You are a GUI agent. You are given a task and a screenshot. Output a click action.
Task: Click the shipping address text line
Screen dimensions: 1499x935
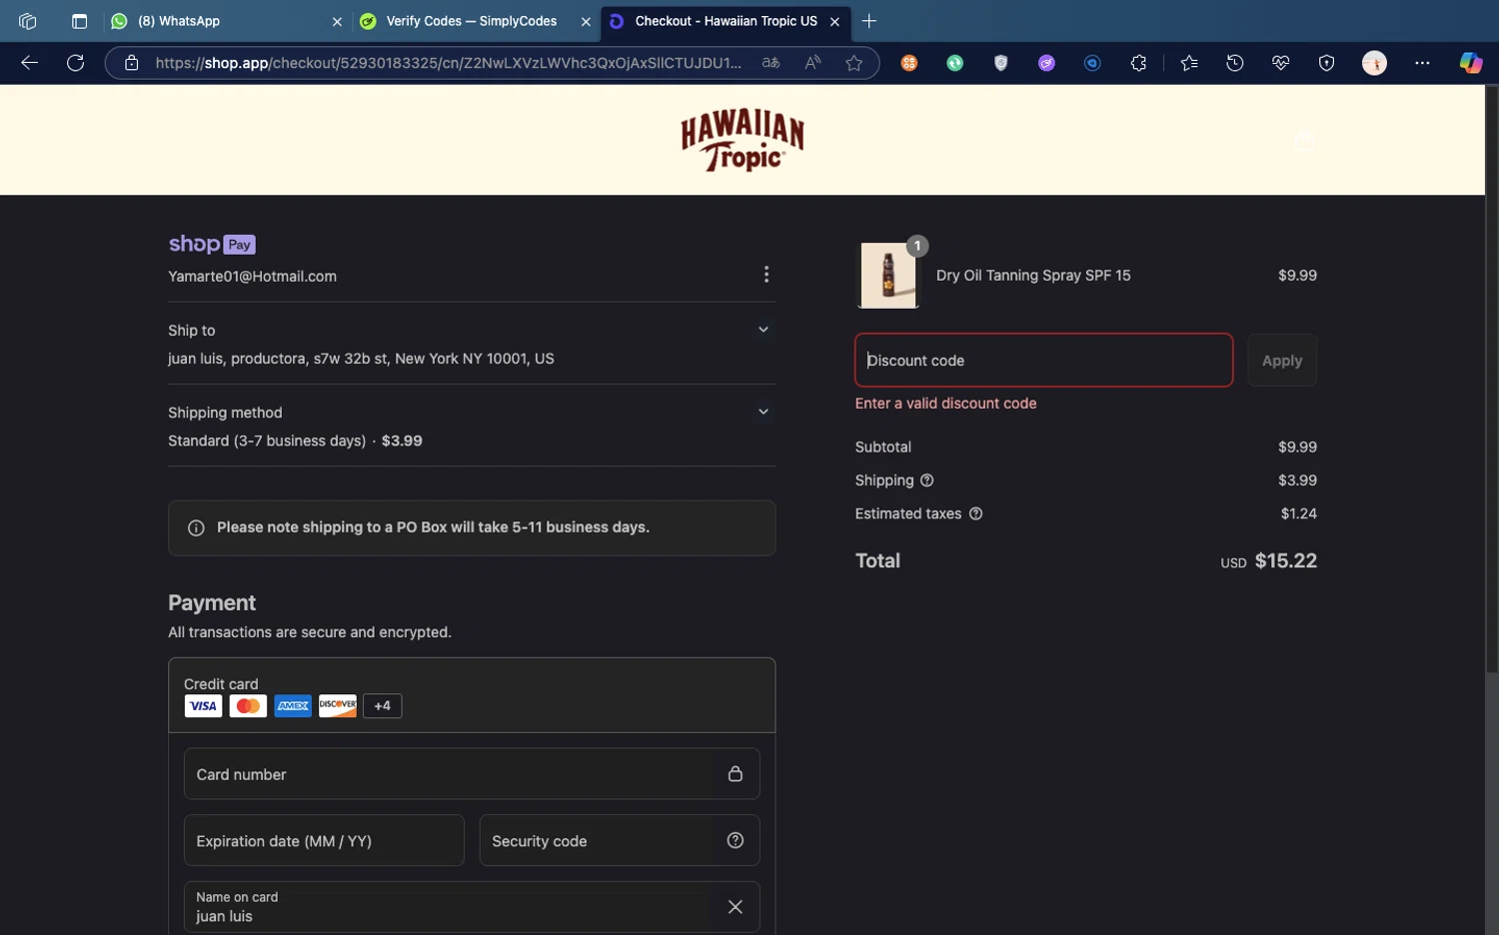[361, 359]
